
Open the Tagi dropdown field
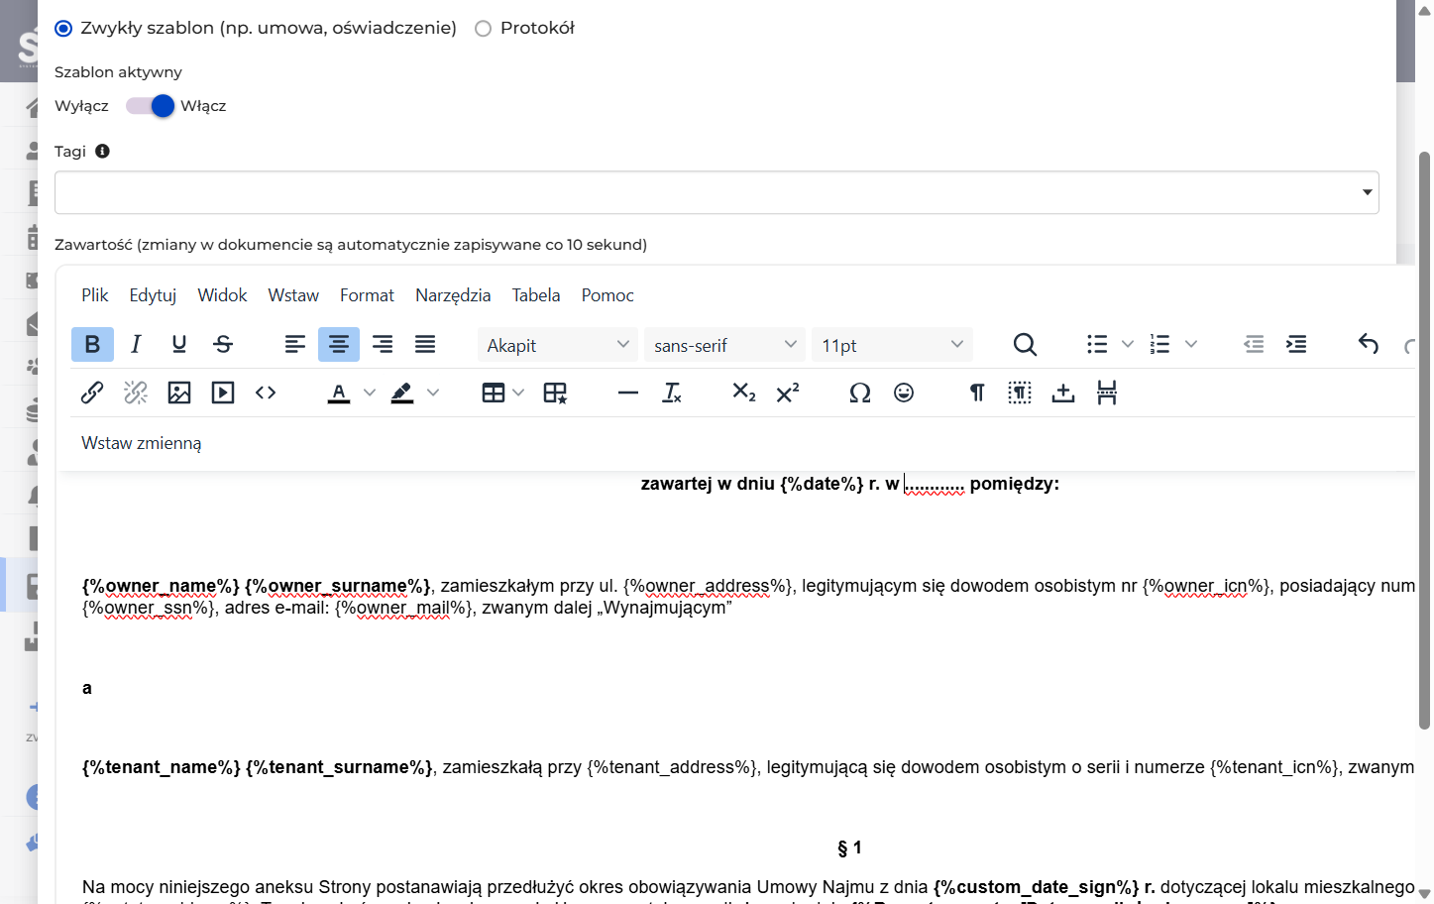coord(717,192)
